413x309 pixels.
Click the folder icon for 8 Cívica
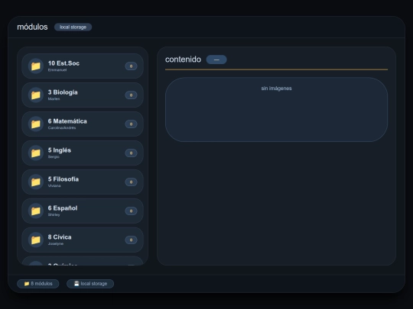click(36, 240)
